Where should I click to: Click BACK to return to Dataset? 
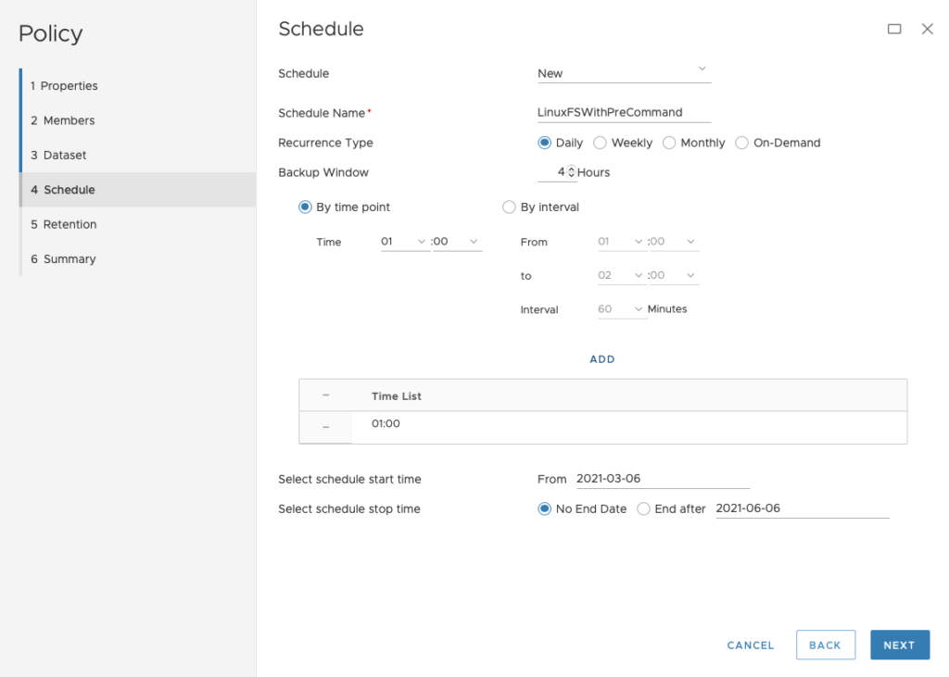[x=825, y=645]
